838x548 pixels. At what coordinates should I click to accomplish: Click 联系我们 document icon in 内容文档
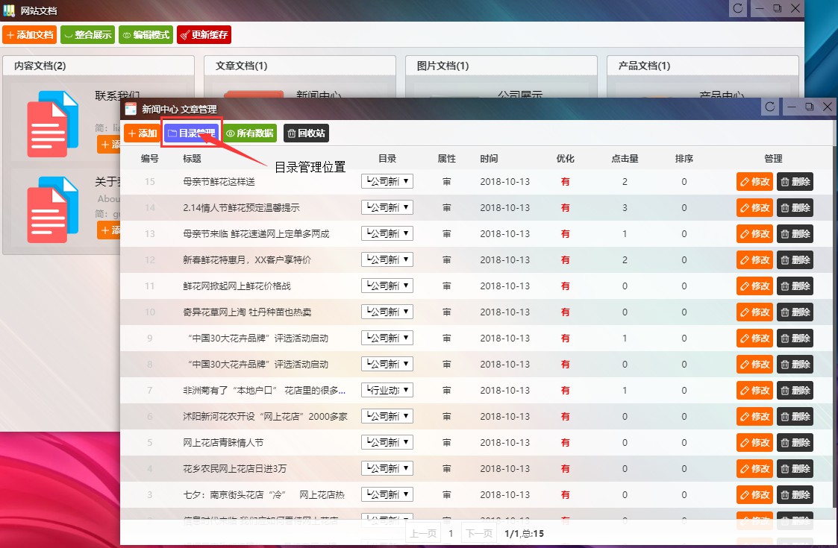pyautogui.click(x=52, y=124)
